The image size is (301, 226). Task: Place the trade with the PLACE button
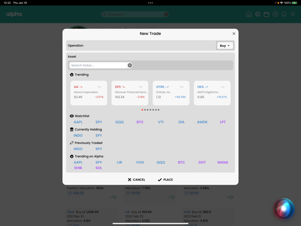click(x=165, y=180)
